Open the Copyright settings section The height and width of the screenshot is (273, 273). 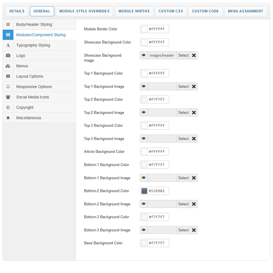pos(25,108)
